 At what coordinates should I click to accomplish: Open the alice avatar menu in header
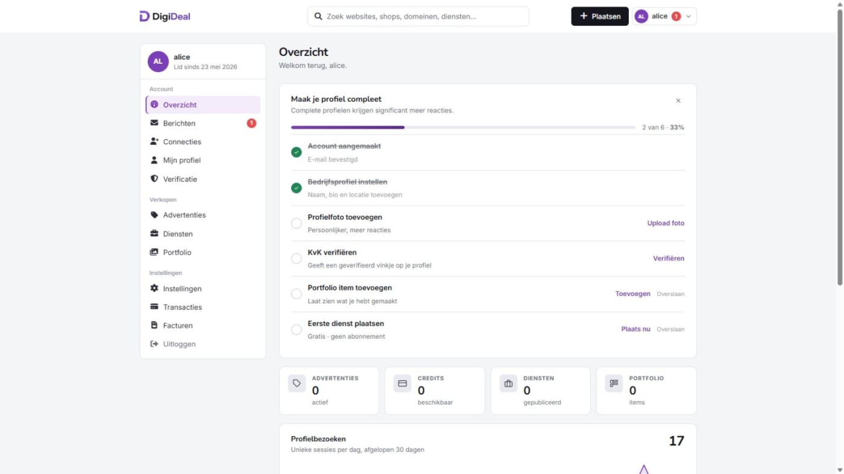click(x=641, y=16)
